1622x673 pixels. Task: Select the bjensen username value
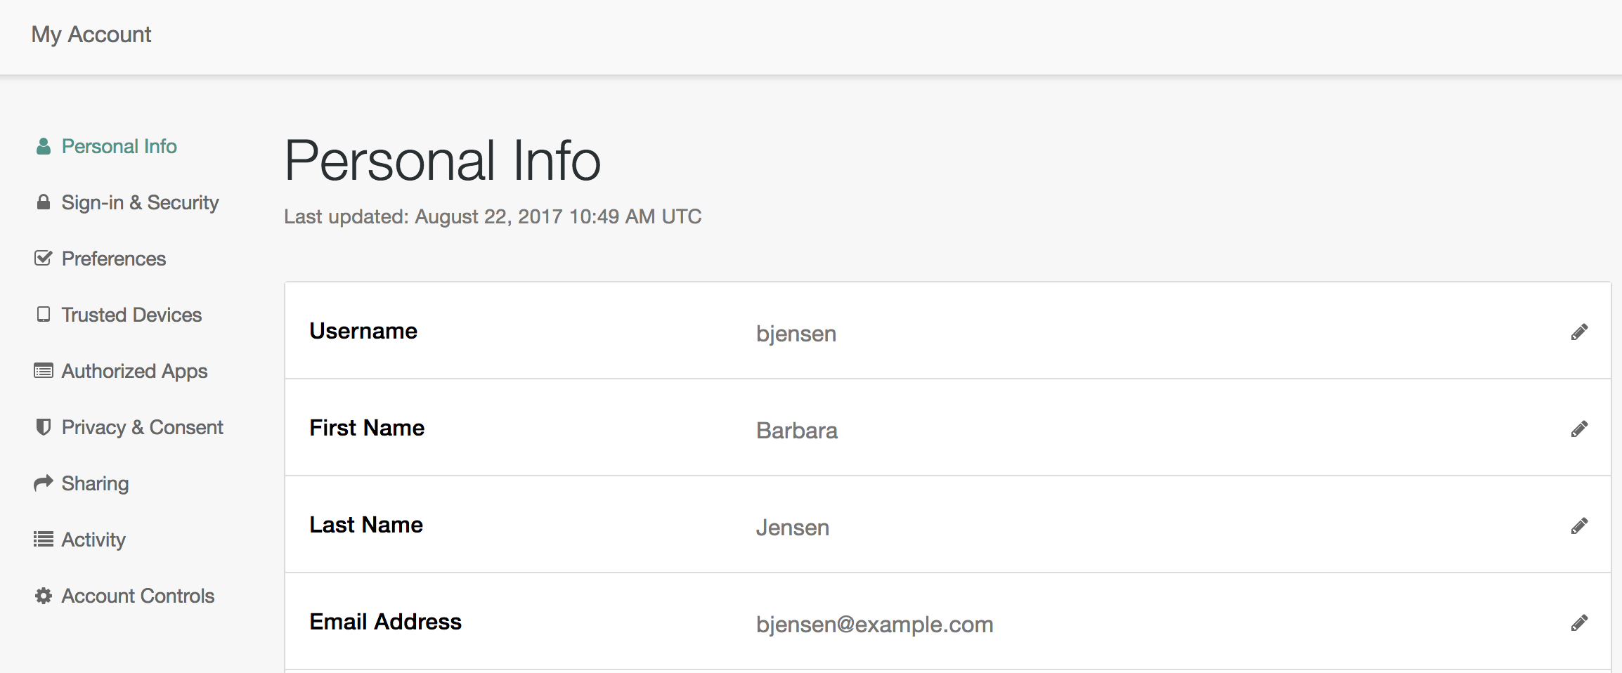(796, 334)
